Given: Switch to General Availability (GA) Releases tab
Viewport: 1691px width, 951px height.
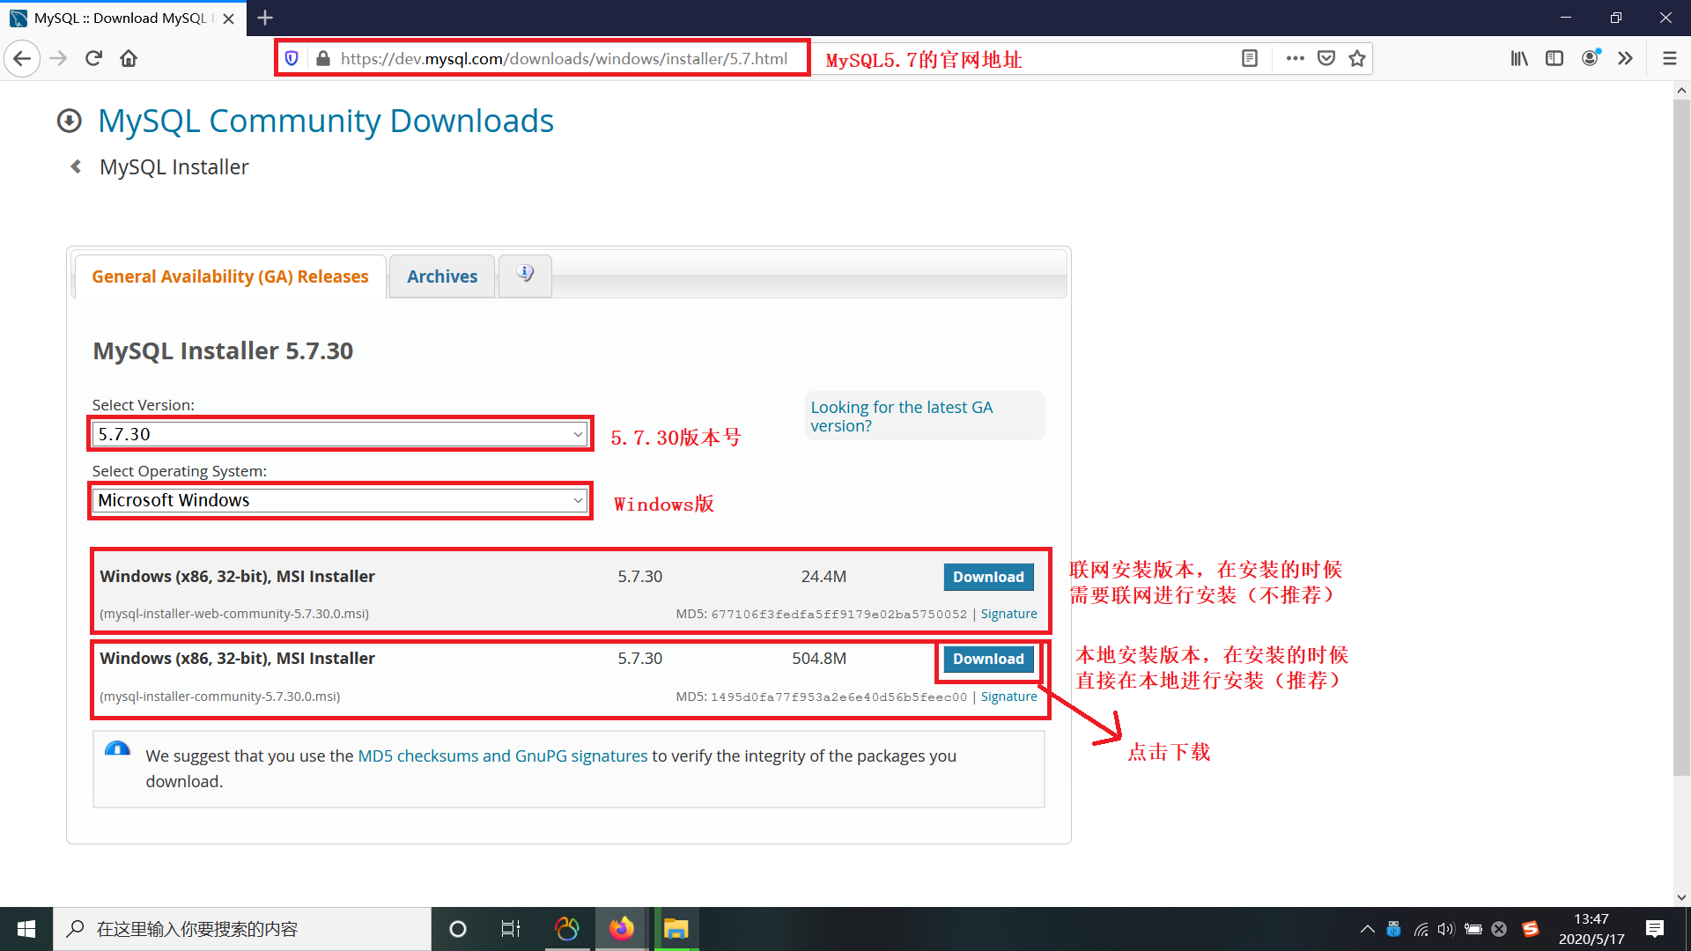Looking at the screenshot, I should pyautogui.click(x=230, y=276).
